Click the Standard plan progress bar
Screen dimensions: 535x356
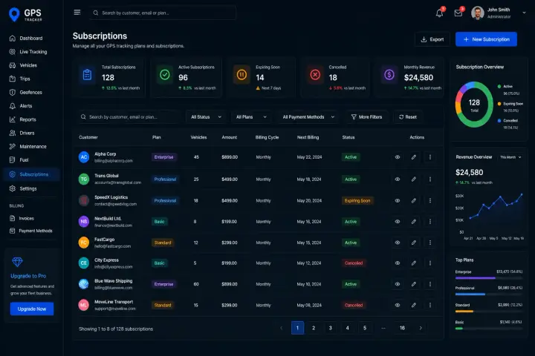click(x=489, y=311)
